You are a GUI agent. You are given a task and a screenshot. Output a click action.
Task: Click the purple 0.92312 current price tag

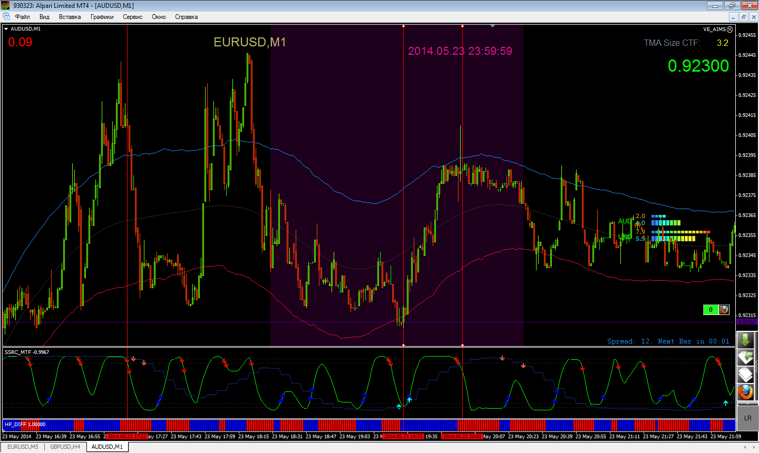pyautogui.click(x=746, y=321)
